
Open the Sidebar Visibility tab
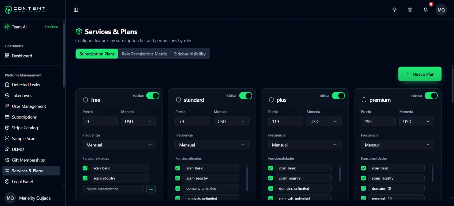(190, 54)
